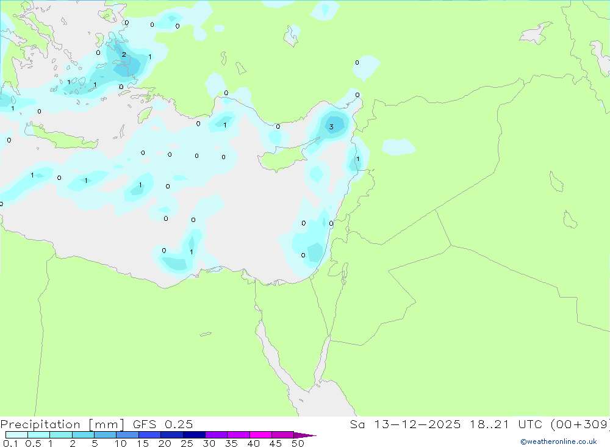The width and height of the screenshot is (610, 447).
Task: Select the legend swatch between 10 and 15
Action: 127,435
